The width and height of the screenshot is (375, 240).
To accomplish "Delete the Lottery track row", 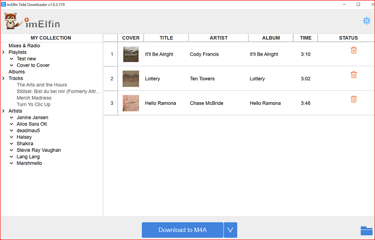I will point(353,75).
